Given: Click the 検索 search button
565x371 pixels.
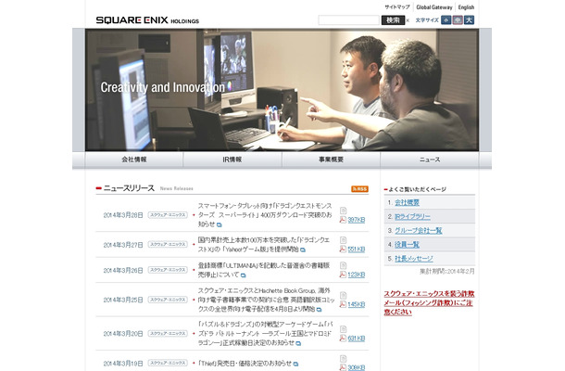Looking at the screenshot, I should [393, 20].
